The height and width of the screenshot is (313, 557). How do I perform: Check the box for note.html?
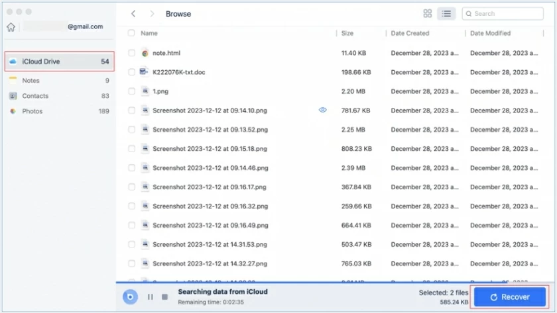pos(131,53)
